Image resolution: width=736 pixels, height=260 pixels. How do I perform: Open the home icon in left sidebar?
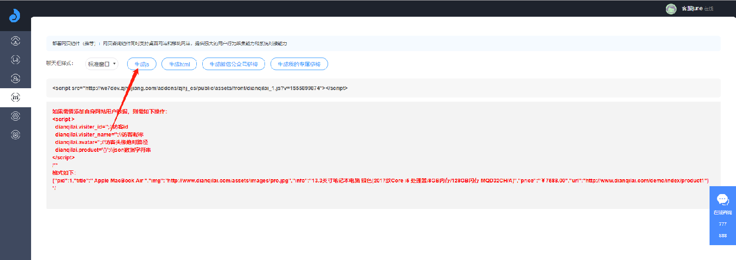[15, 41]
